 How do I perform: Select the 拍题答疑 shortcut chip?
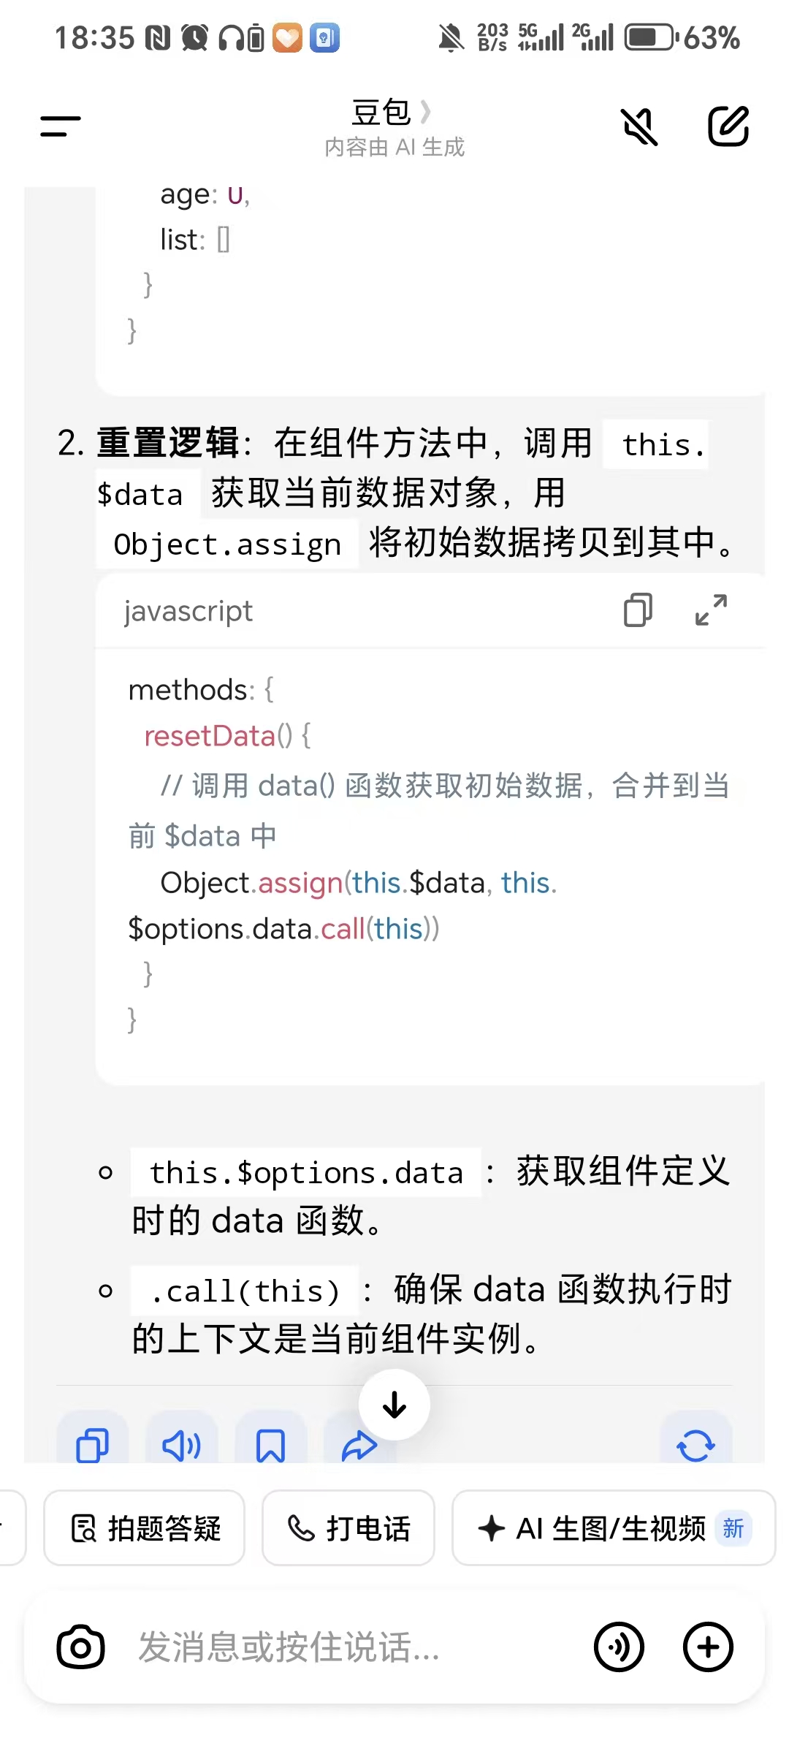click(x=145, y=1528)
